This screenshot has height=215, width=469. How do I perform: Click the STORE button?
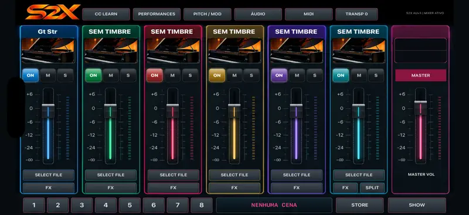click(359, 205)
